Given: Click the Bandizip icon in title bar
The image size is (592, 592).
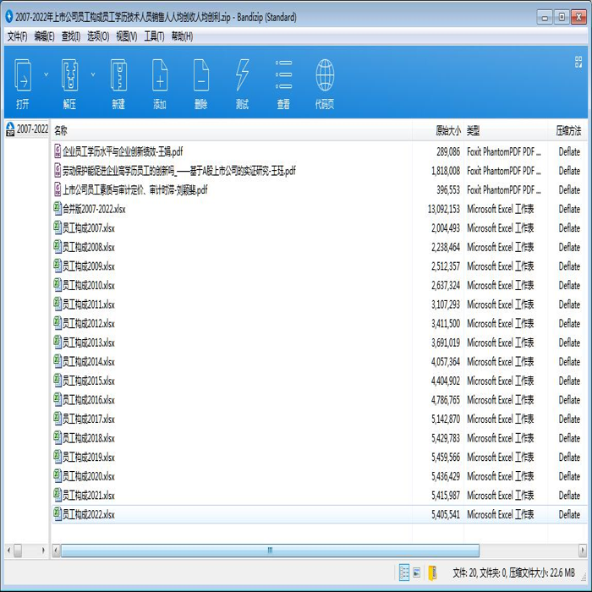Looking at the screenshot, I should tap(9, 17).
